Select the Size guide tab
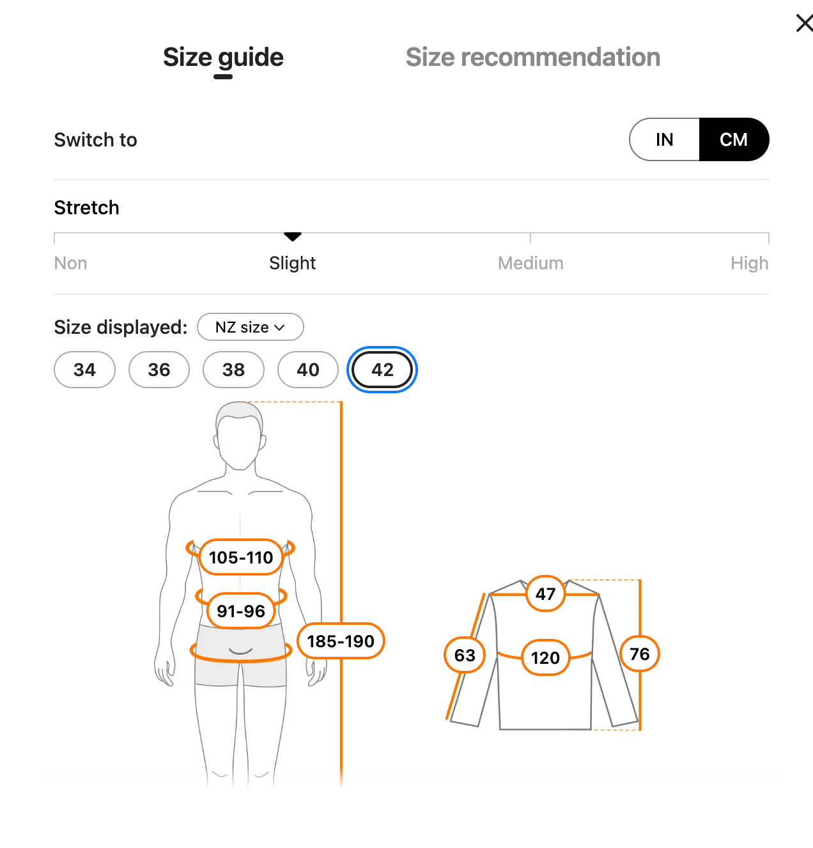Screen dimensions: 813x848 (223, 58)
